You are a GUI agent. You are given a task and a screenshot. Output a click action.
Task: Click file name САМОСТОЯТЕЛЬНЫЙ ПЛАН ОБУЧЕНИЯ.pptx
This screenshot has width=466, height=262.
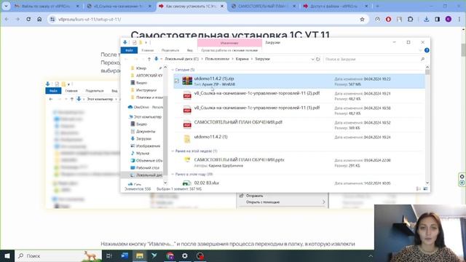(x=240, y=159)
